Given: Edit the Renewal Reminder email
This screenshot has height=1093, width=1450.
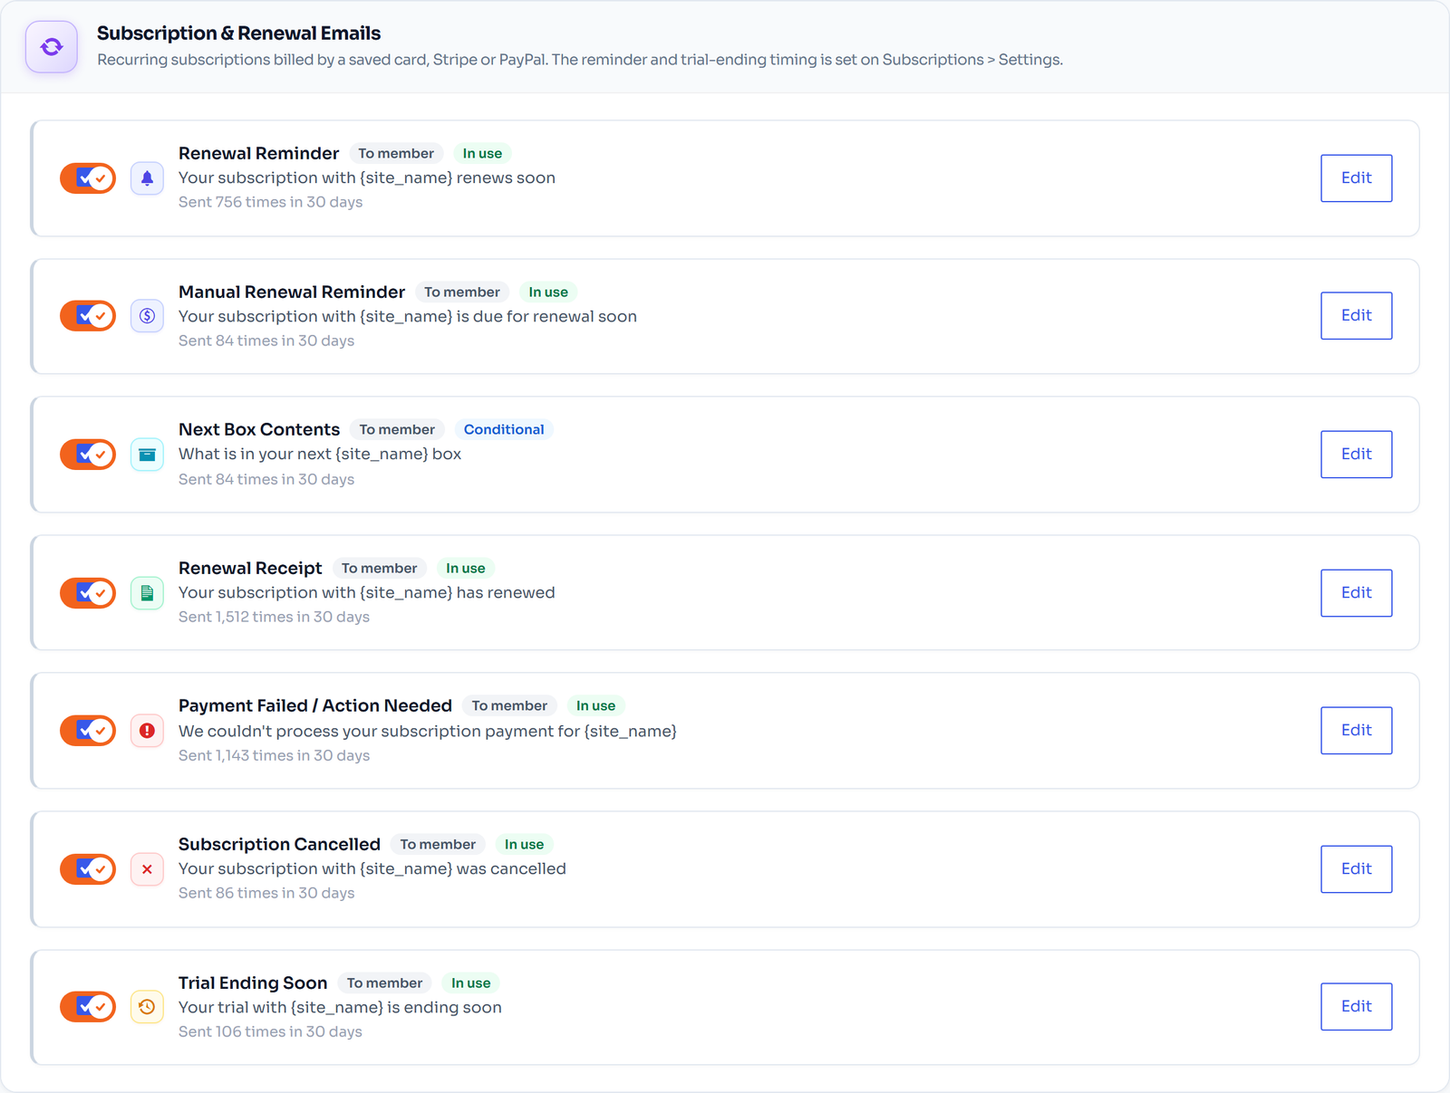Looking at the screenshot, I should click(x=1356, y=178).
